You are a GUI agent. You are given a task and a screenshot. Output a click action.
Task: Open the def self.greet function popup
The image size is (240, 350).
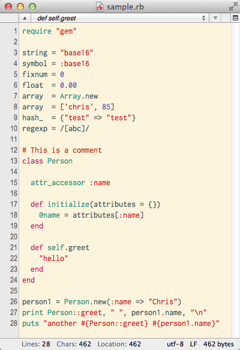[x=120, y=18]
